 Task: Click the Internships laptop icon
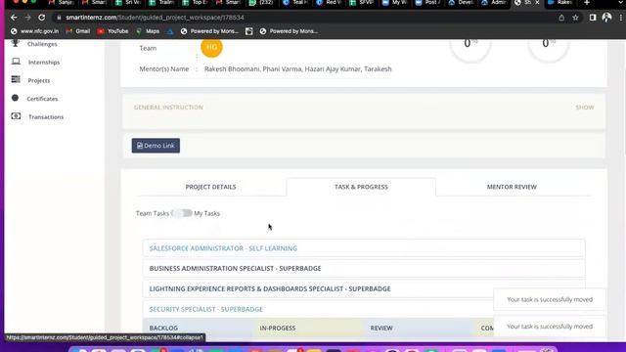[16, 62]
